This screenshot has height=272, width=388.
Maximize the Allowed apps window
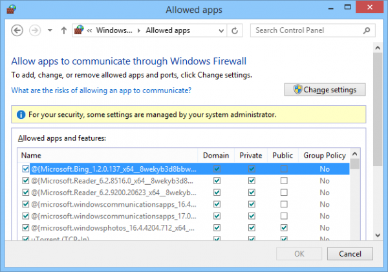point(347,7)
